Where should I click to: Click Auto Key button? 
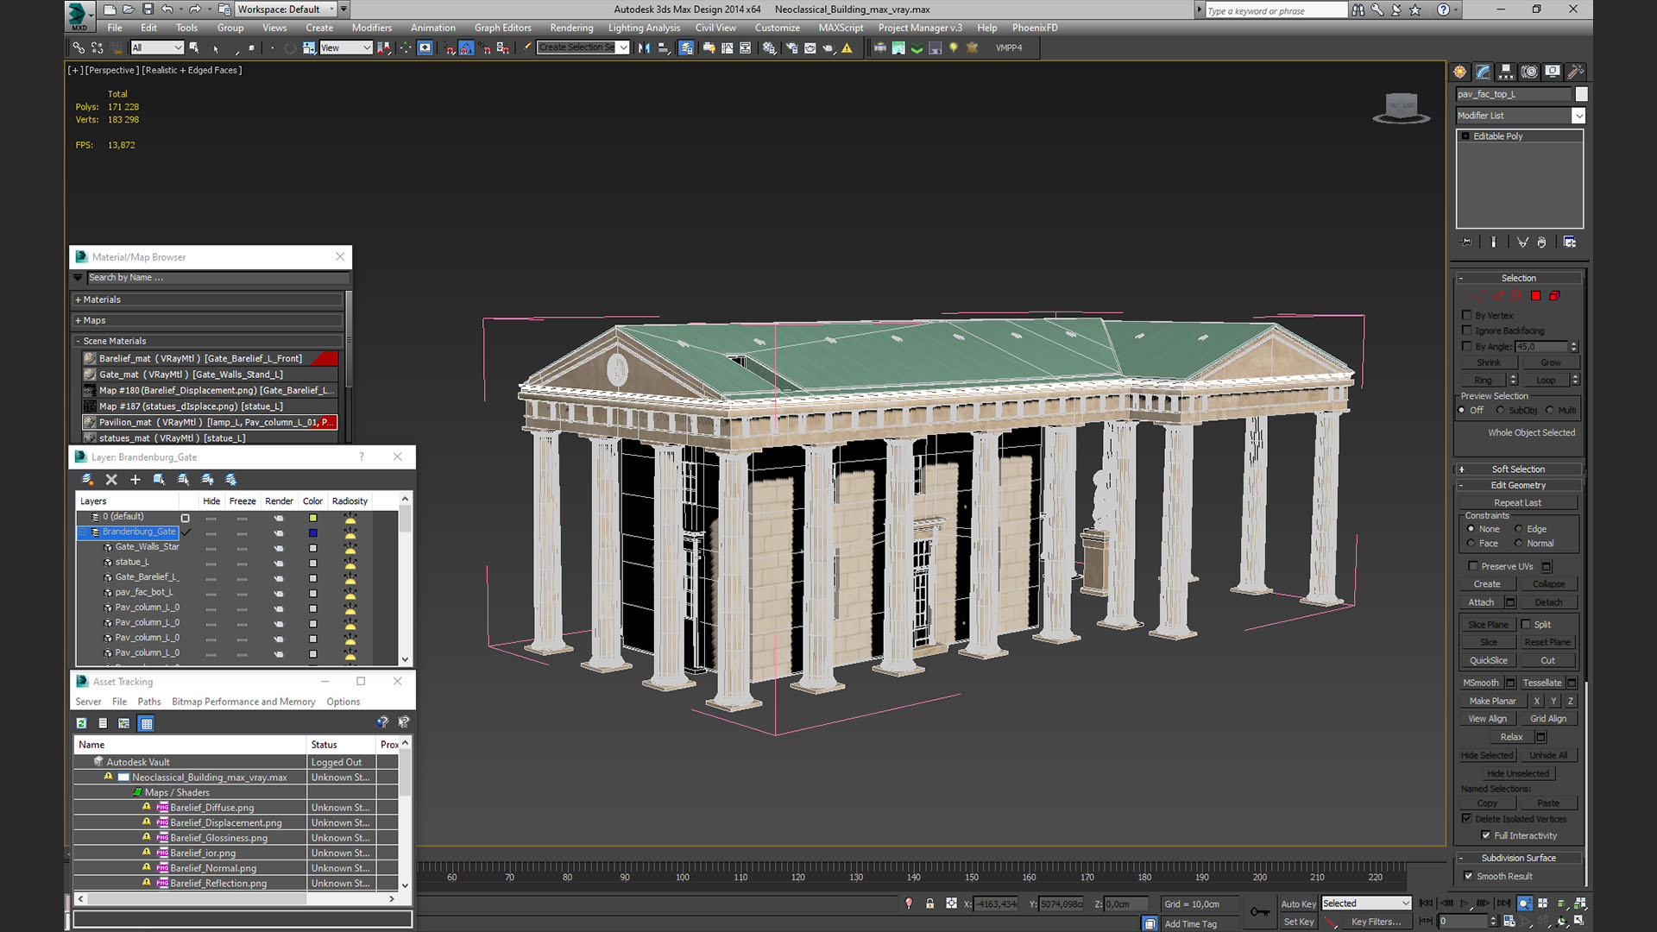tap(1298, 904)
